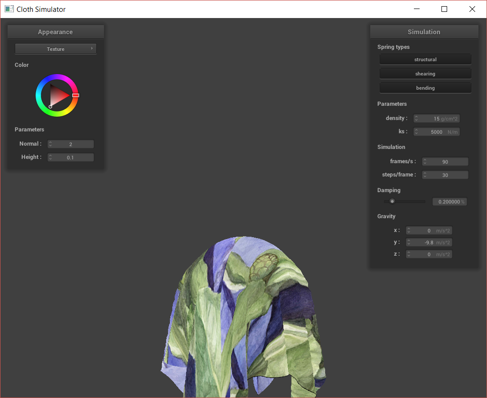Click the Color label
This screenshot has height=398, width=487.
click(x=21, y=65)
